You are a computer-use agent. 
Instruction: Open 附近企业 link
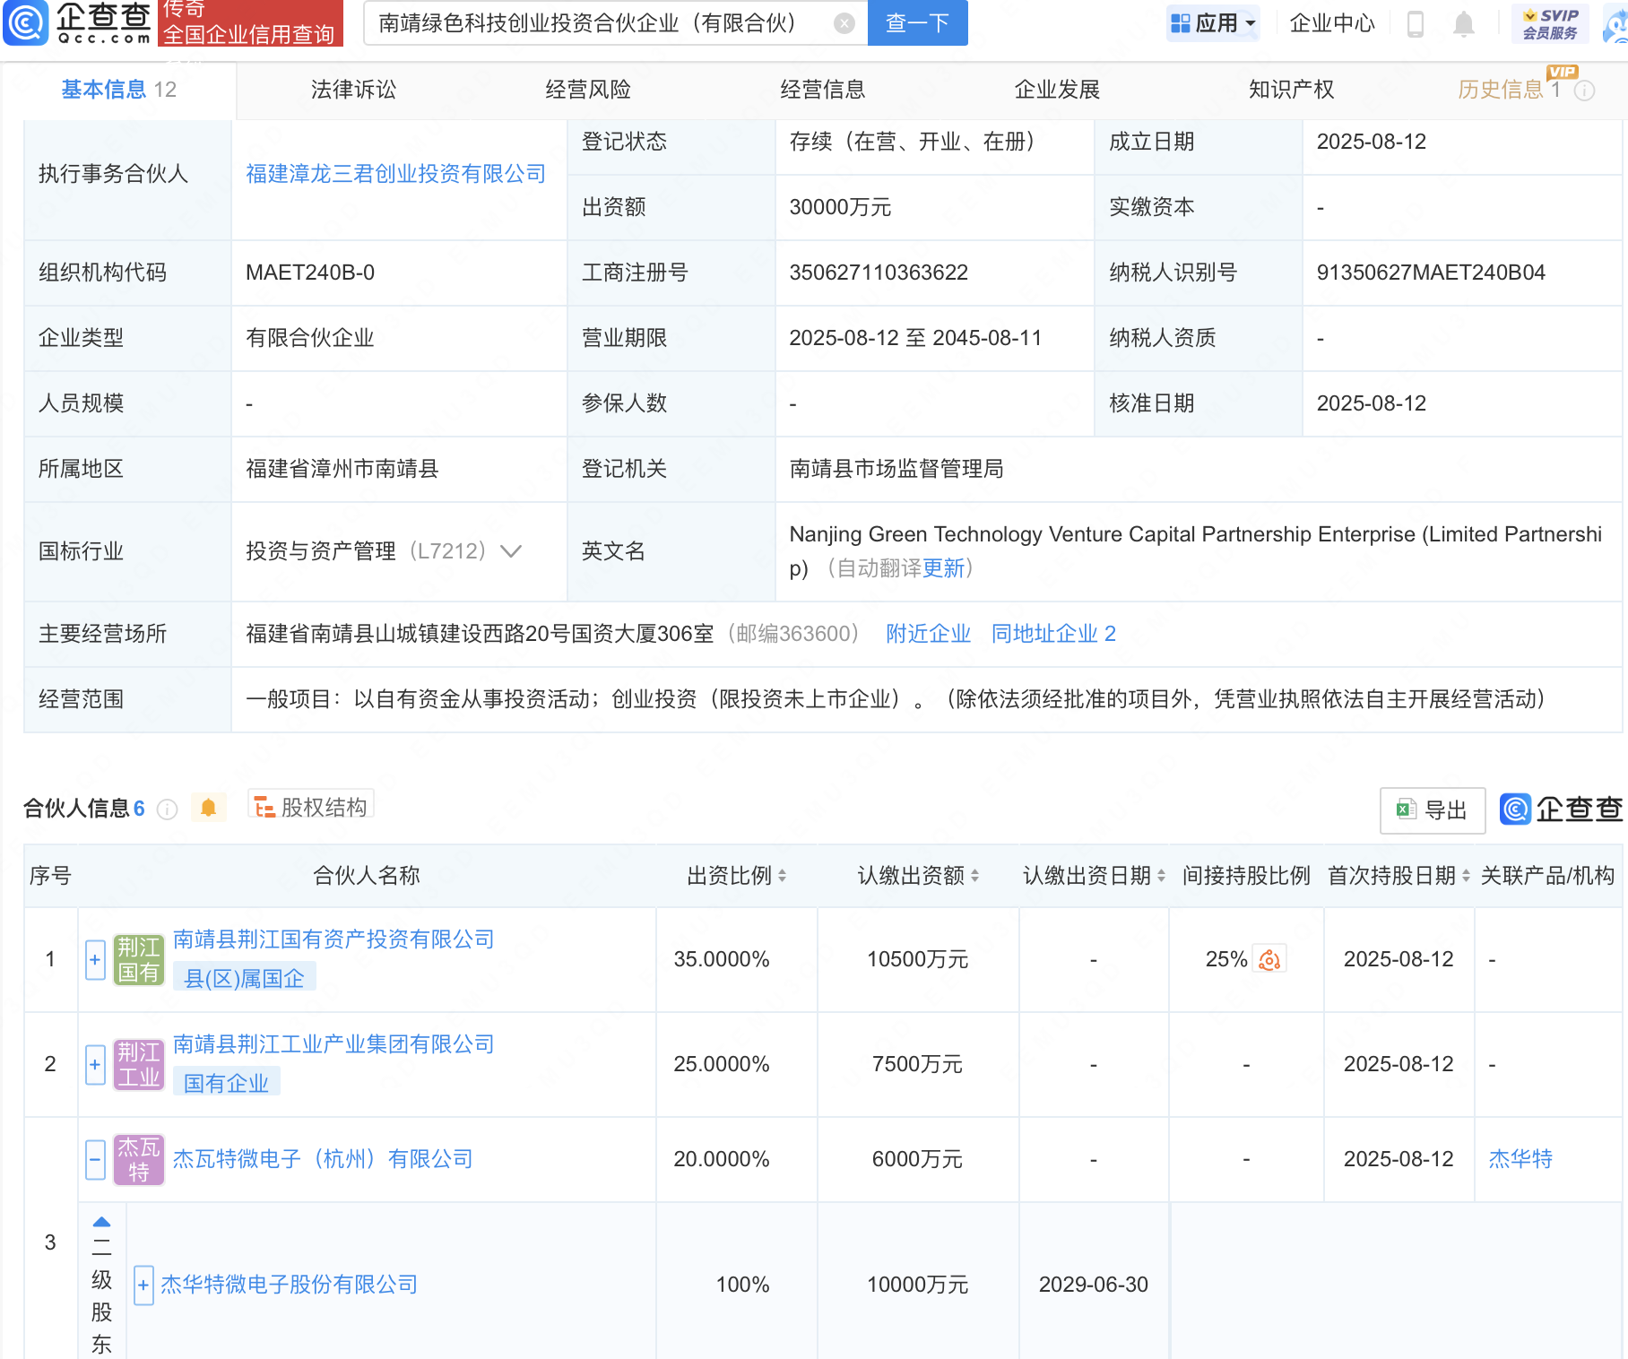[x=928, y=634]
